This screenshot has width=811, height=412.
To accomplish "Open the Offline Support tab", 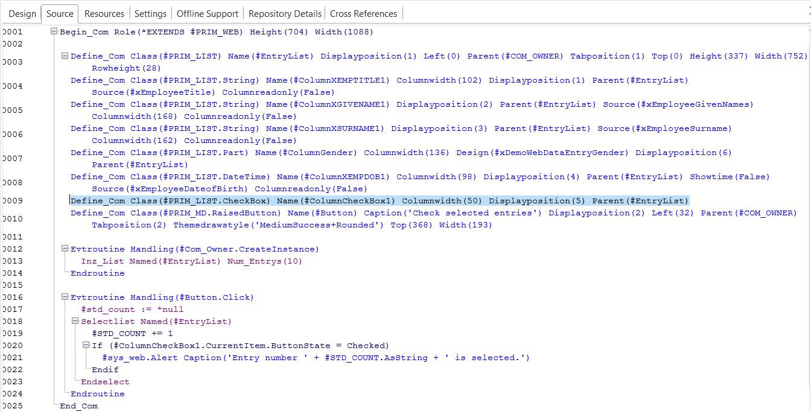I will [x=207, y=13].
